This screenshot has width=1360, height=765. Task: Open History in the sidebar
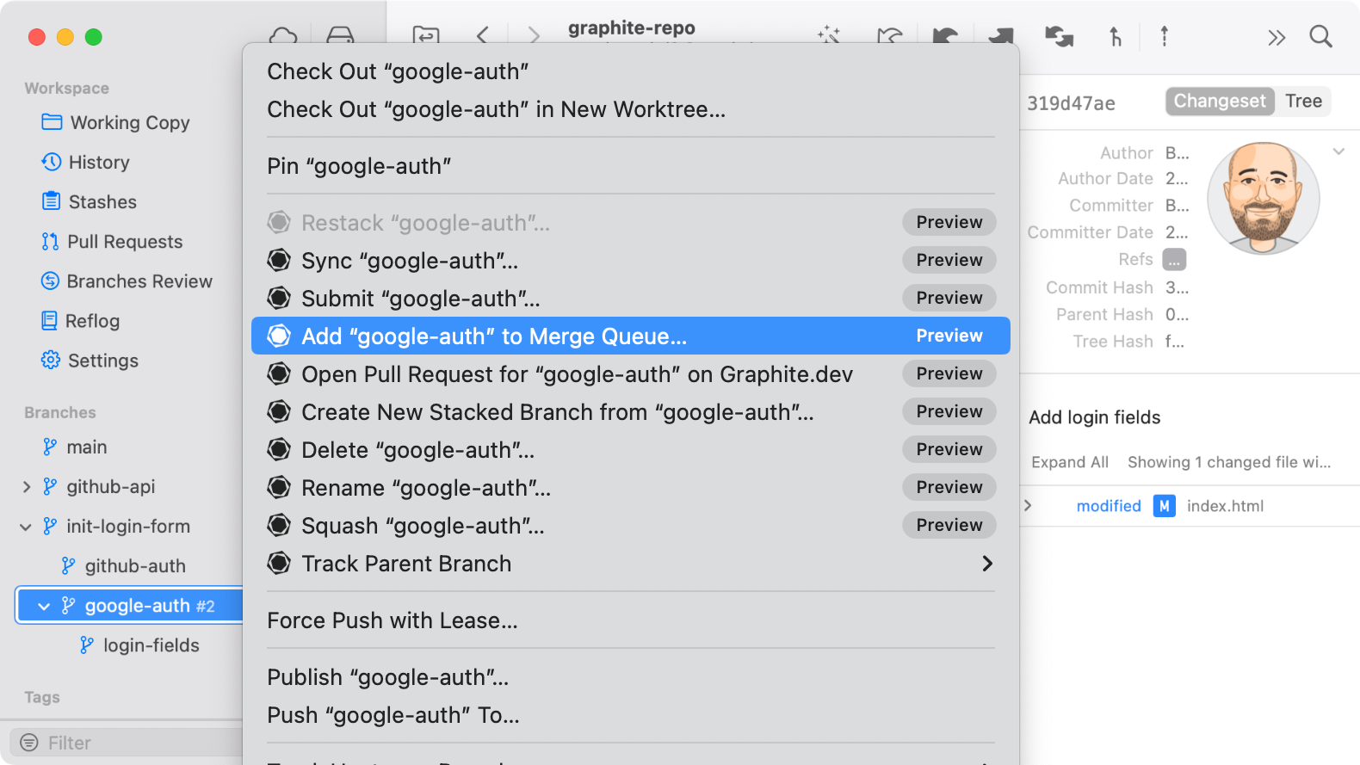(x=98, y=163)
